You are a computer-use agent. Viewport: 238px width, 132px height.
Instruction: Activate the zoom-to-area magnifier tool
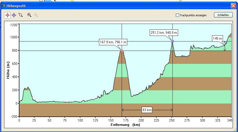pos(21,15)
